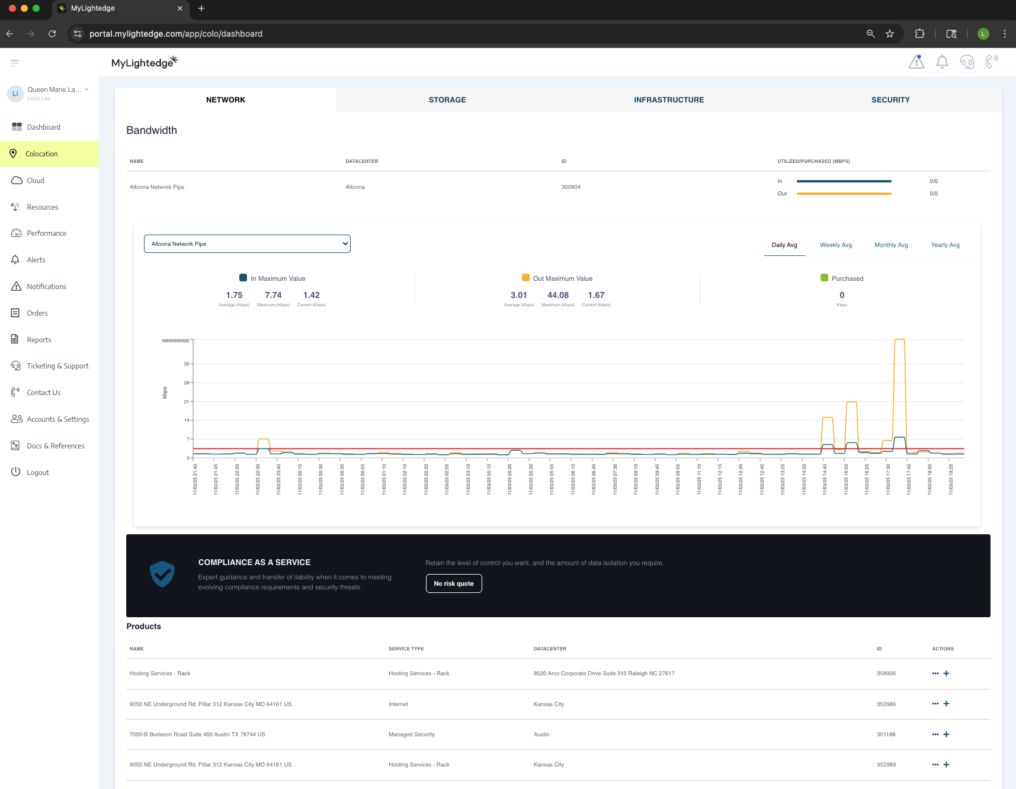Click the phone contact icon in the header

pos(991,62)
